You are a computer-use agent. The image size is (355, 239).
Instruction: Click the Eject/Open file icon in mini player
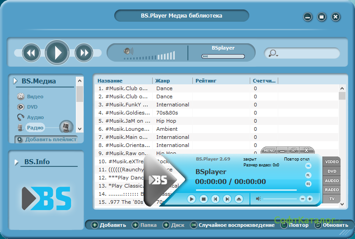pyautogui.click(x=239, y=199)
